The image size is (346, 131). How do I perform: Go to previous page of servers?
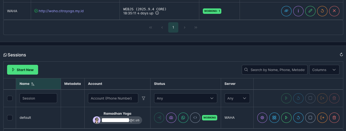162,27
